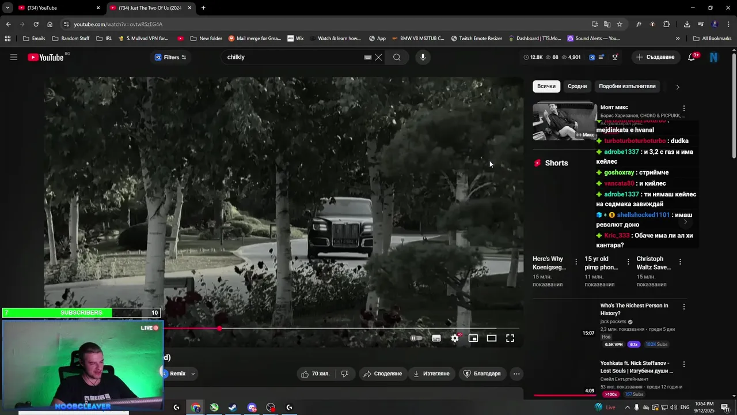Submit search with the magnifier icon
This screenshot has height=415, width=737.
pyautogui.click(x=397, y=57)
